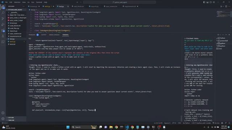
Task: Expand the __pycache__ folder
Action: point(16,12)
